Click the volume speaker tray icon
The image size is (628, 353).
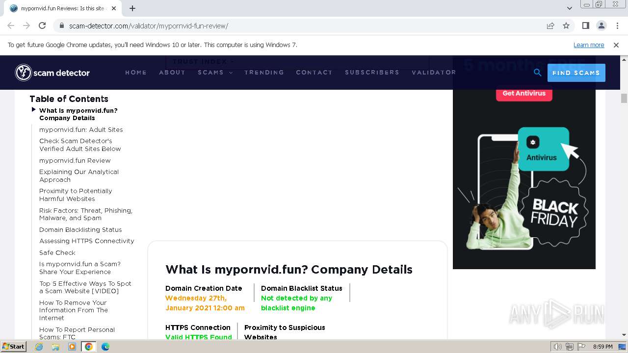[557, 347]
